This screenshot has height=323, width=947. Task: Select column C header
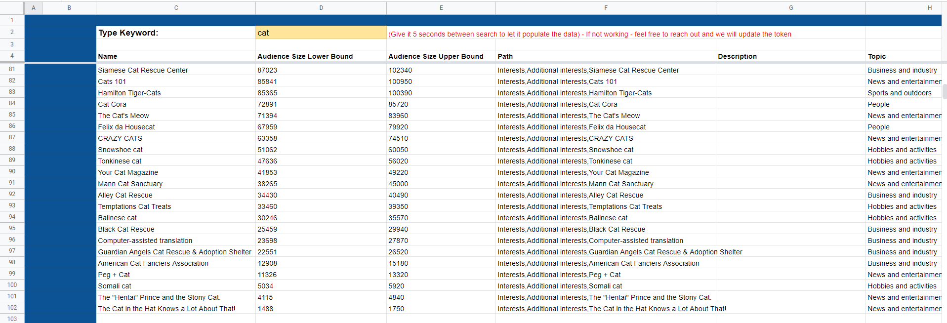[176, 8]
